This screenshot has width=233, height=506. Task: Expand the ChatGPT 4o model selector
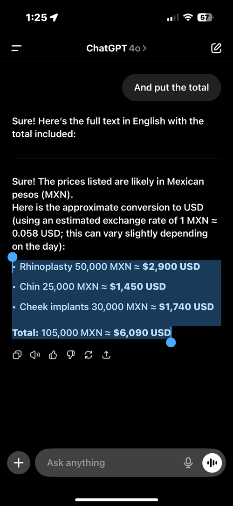point(116,49)
